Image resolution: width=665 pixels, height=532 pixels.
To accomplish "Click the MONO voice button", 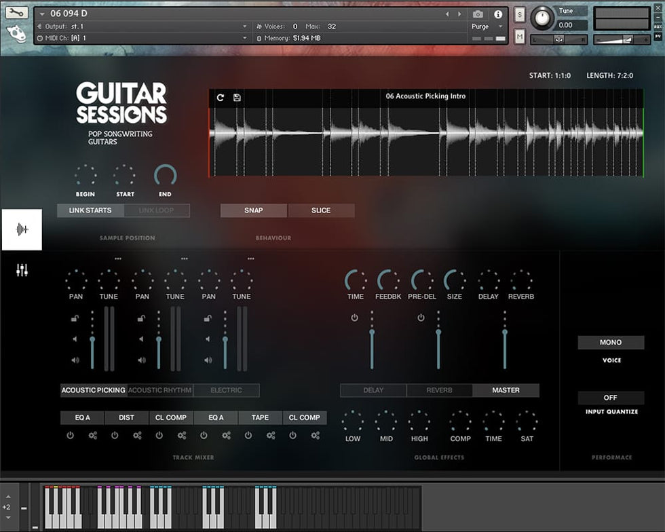I will click(611, 343).
